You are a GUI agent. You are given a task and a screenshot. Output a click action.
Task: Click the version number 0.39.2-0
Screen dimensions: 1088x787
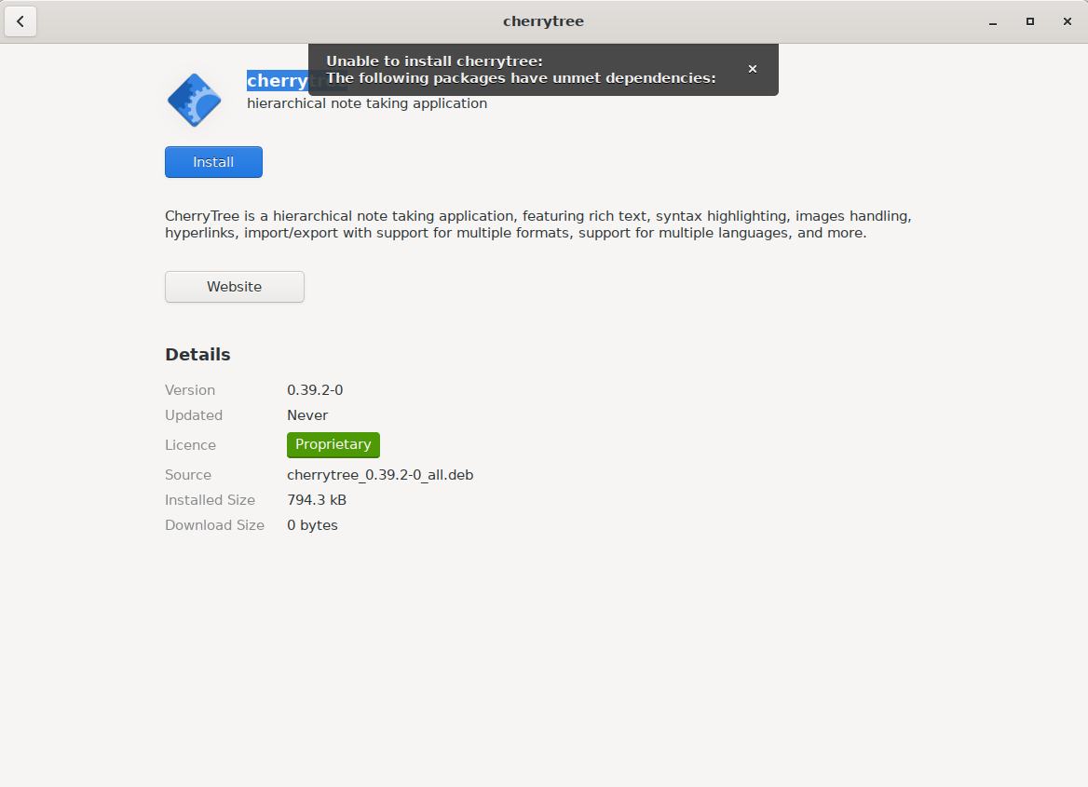(314, 389)
